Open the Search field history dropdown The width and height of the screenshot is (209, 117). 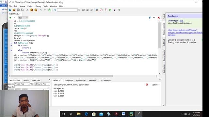pyautogui.click(x=49, y=87)
